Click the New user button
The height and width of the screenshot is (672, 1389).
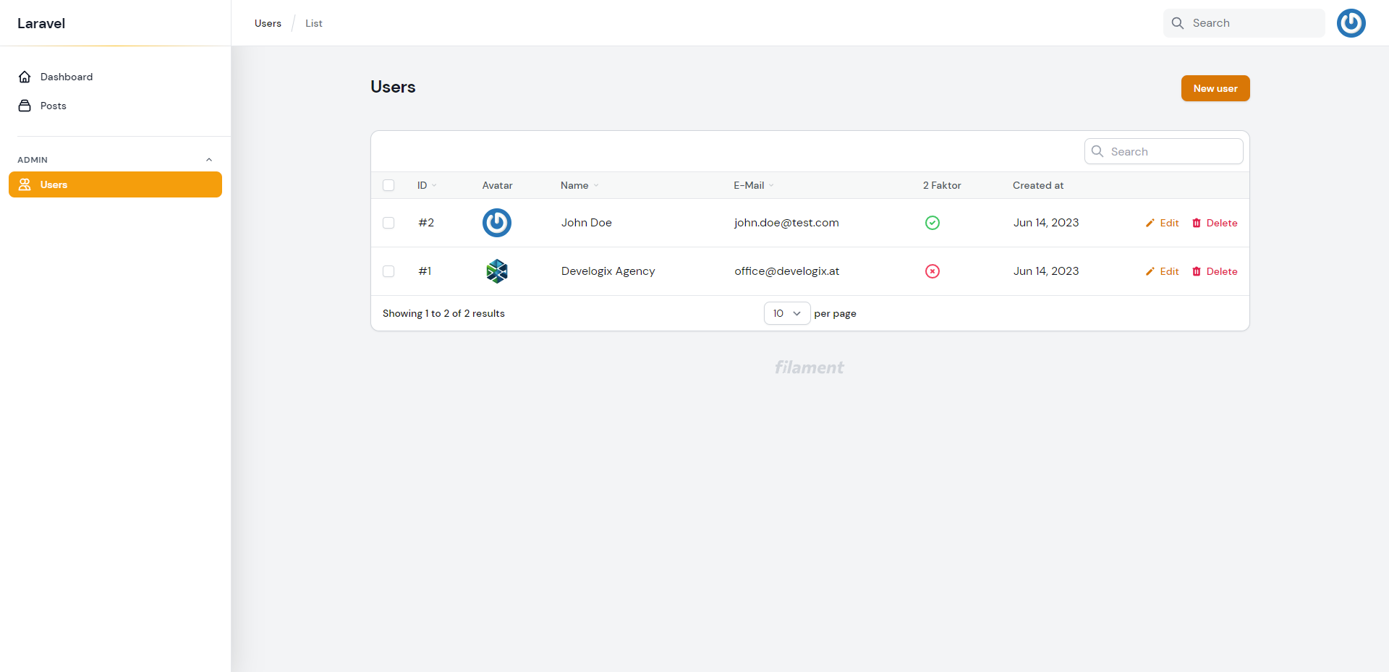click(1215, 88)
